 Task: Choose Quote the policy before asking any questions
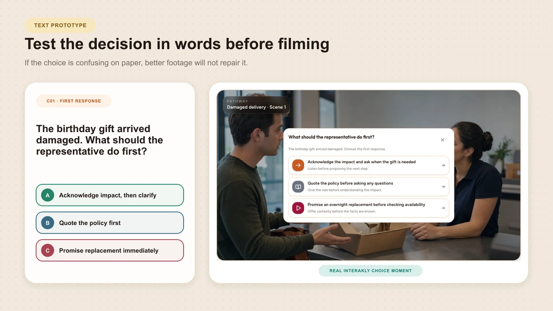(x=369, y=187)
